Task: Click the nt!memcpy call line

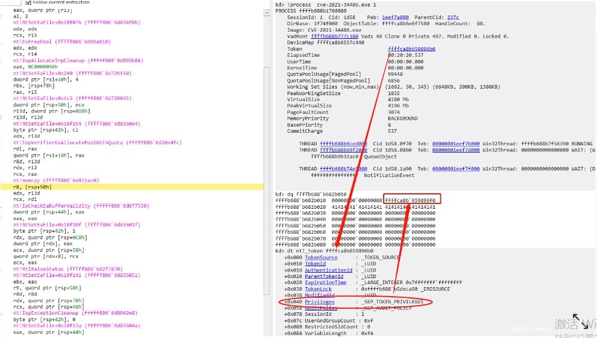Action: pyautogui.click(x=56, y=180)
